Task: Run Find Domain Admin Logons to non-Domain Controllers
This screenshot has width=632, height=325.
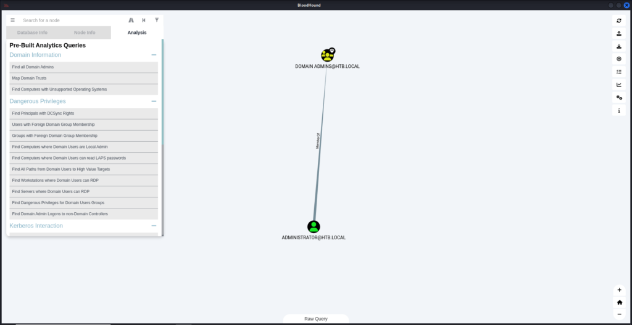Action: [x=84, y=214]
